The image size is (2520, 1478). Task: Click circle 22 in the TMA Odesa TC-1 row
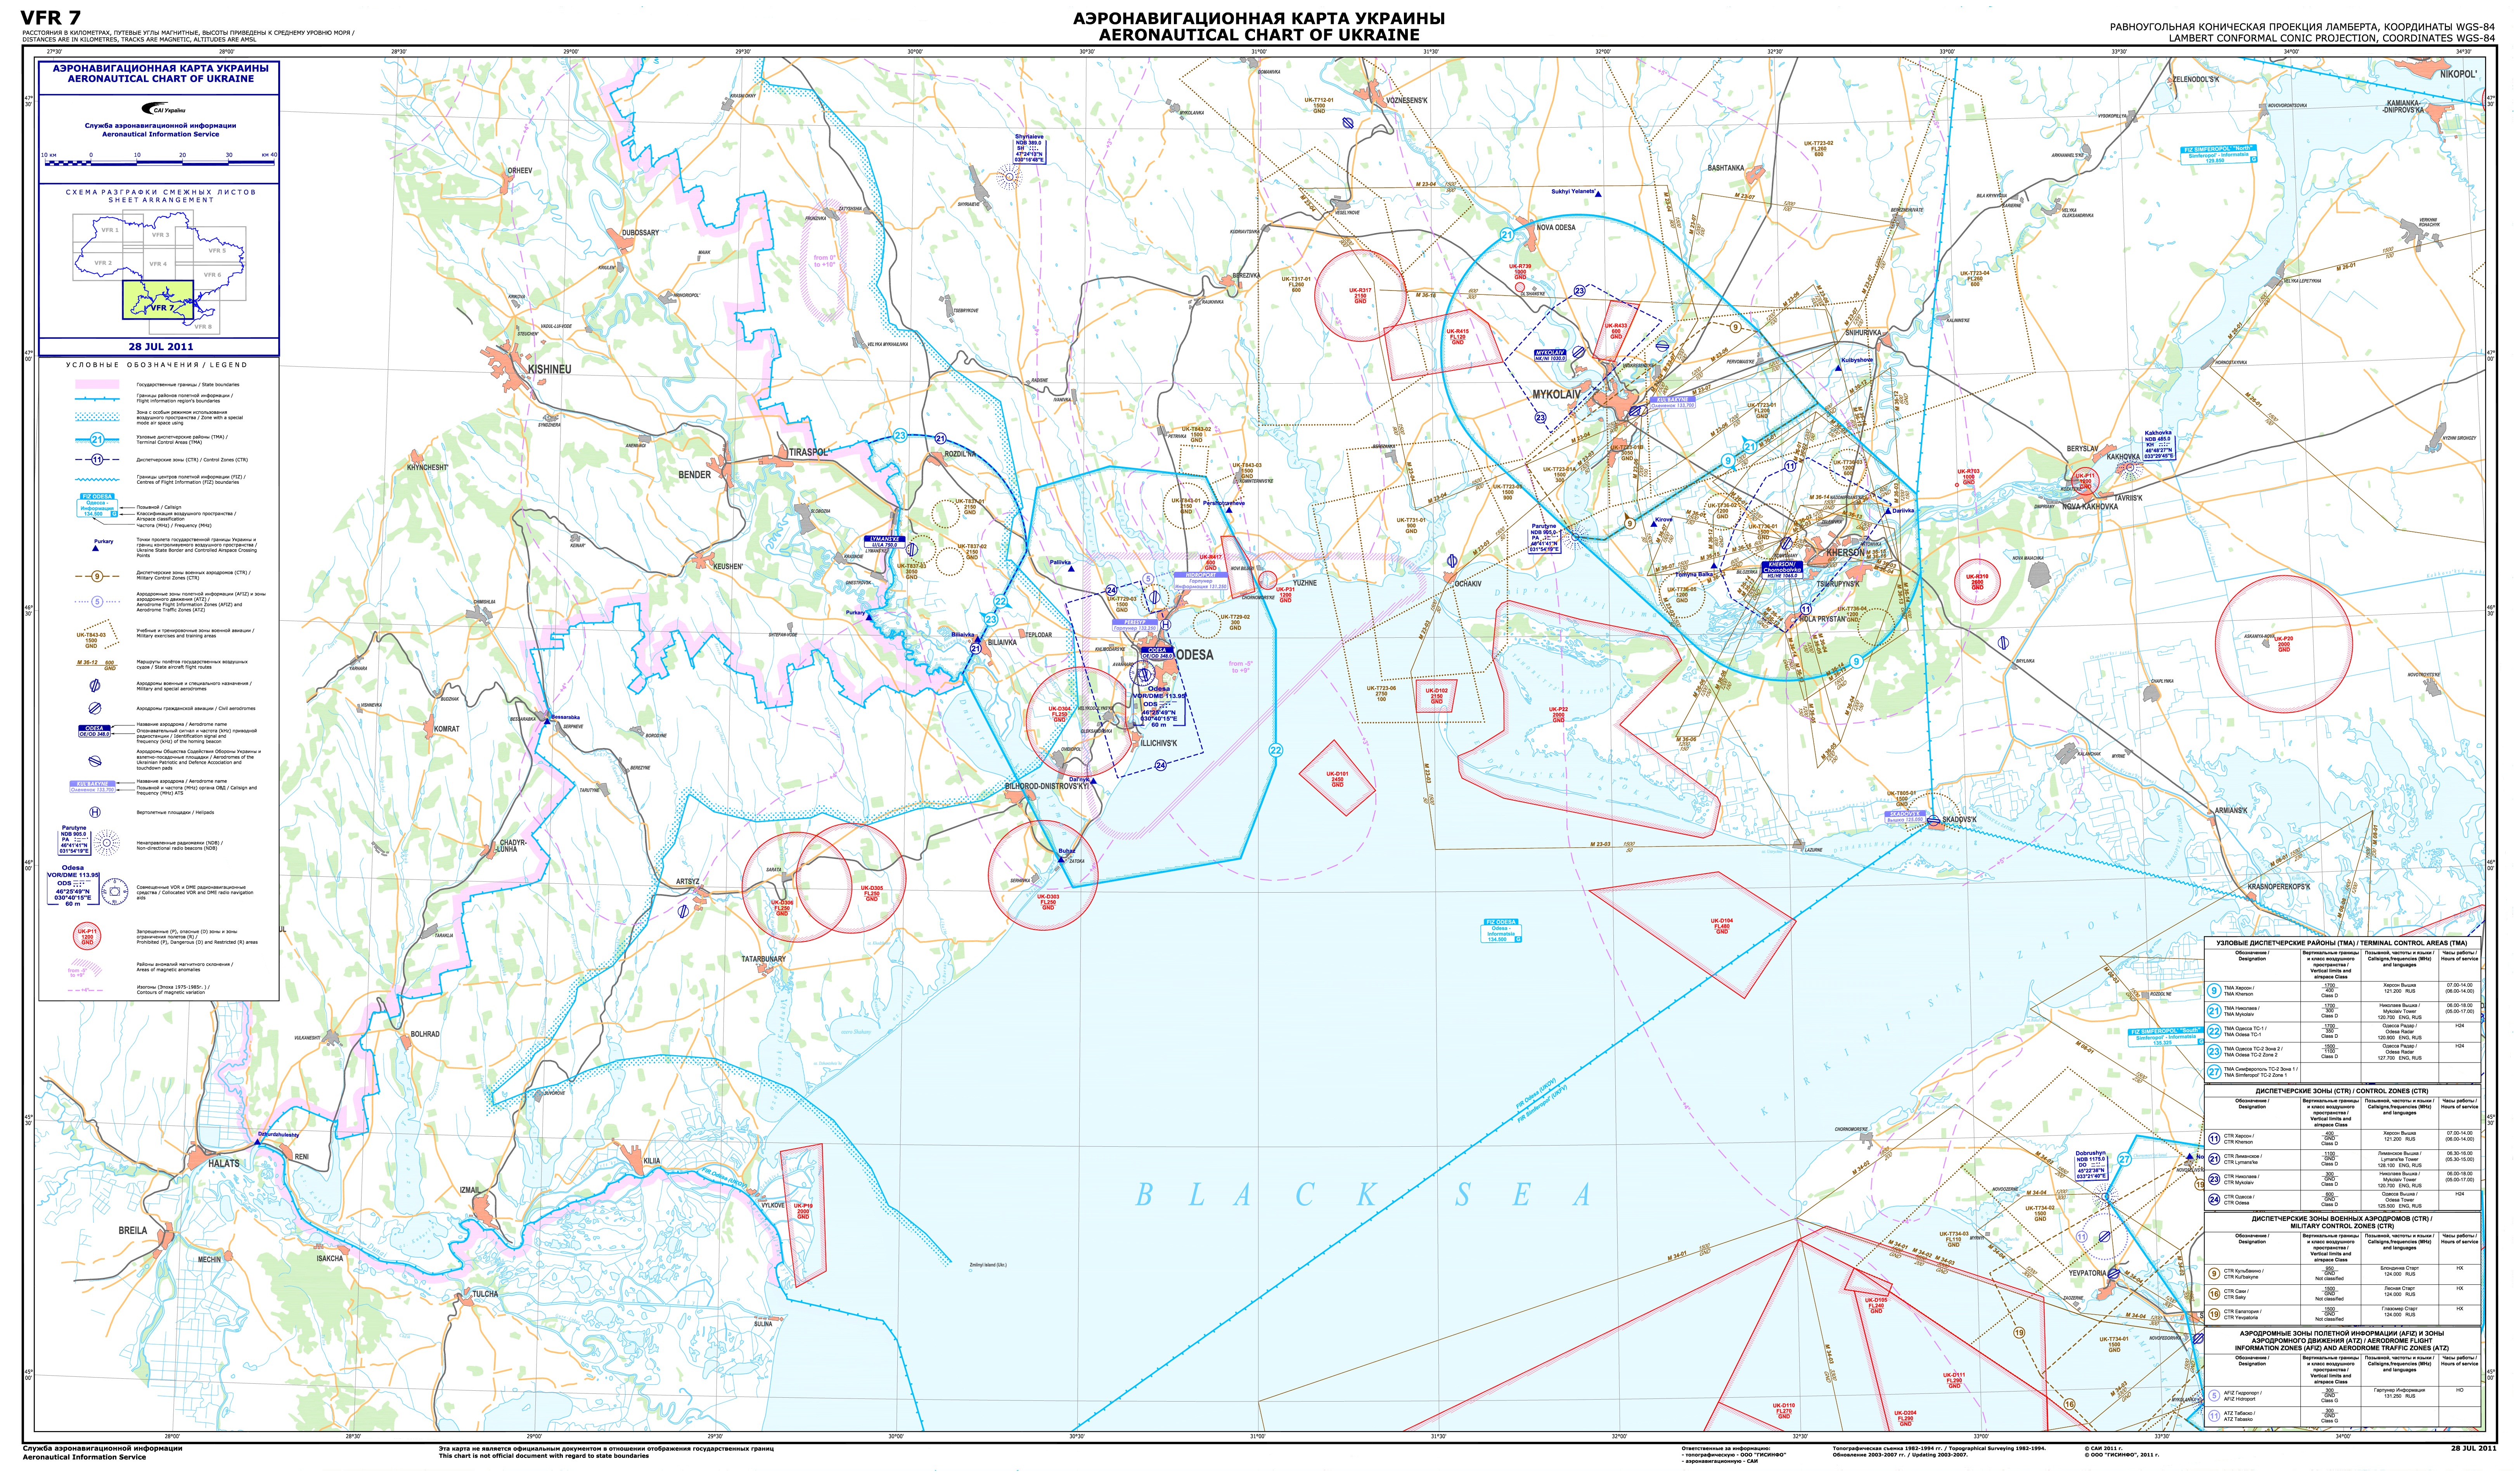2214,1031
